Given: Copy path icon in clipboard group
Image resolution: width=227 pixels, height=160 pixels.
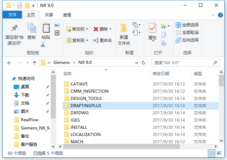Looking at the screenshot, I should click(x=57, y=25).
